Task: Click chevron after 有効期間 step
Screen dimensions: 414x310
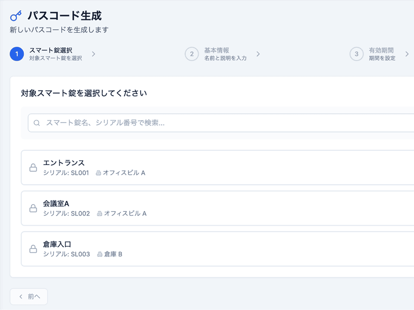Action: (x=407, y=54)
